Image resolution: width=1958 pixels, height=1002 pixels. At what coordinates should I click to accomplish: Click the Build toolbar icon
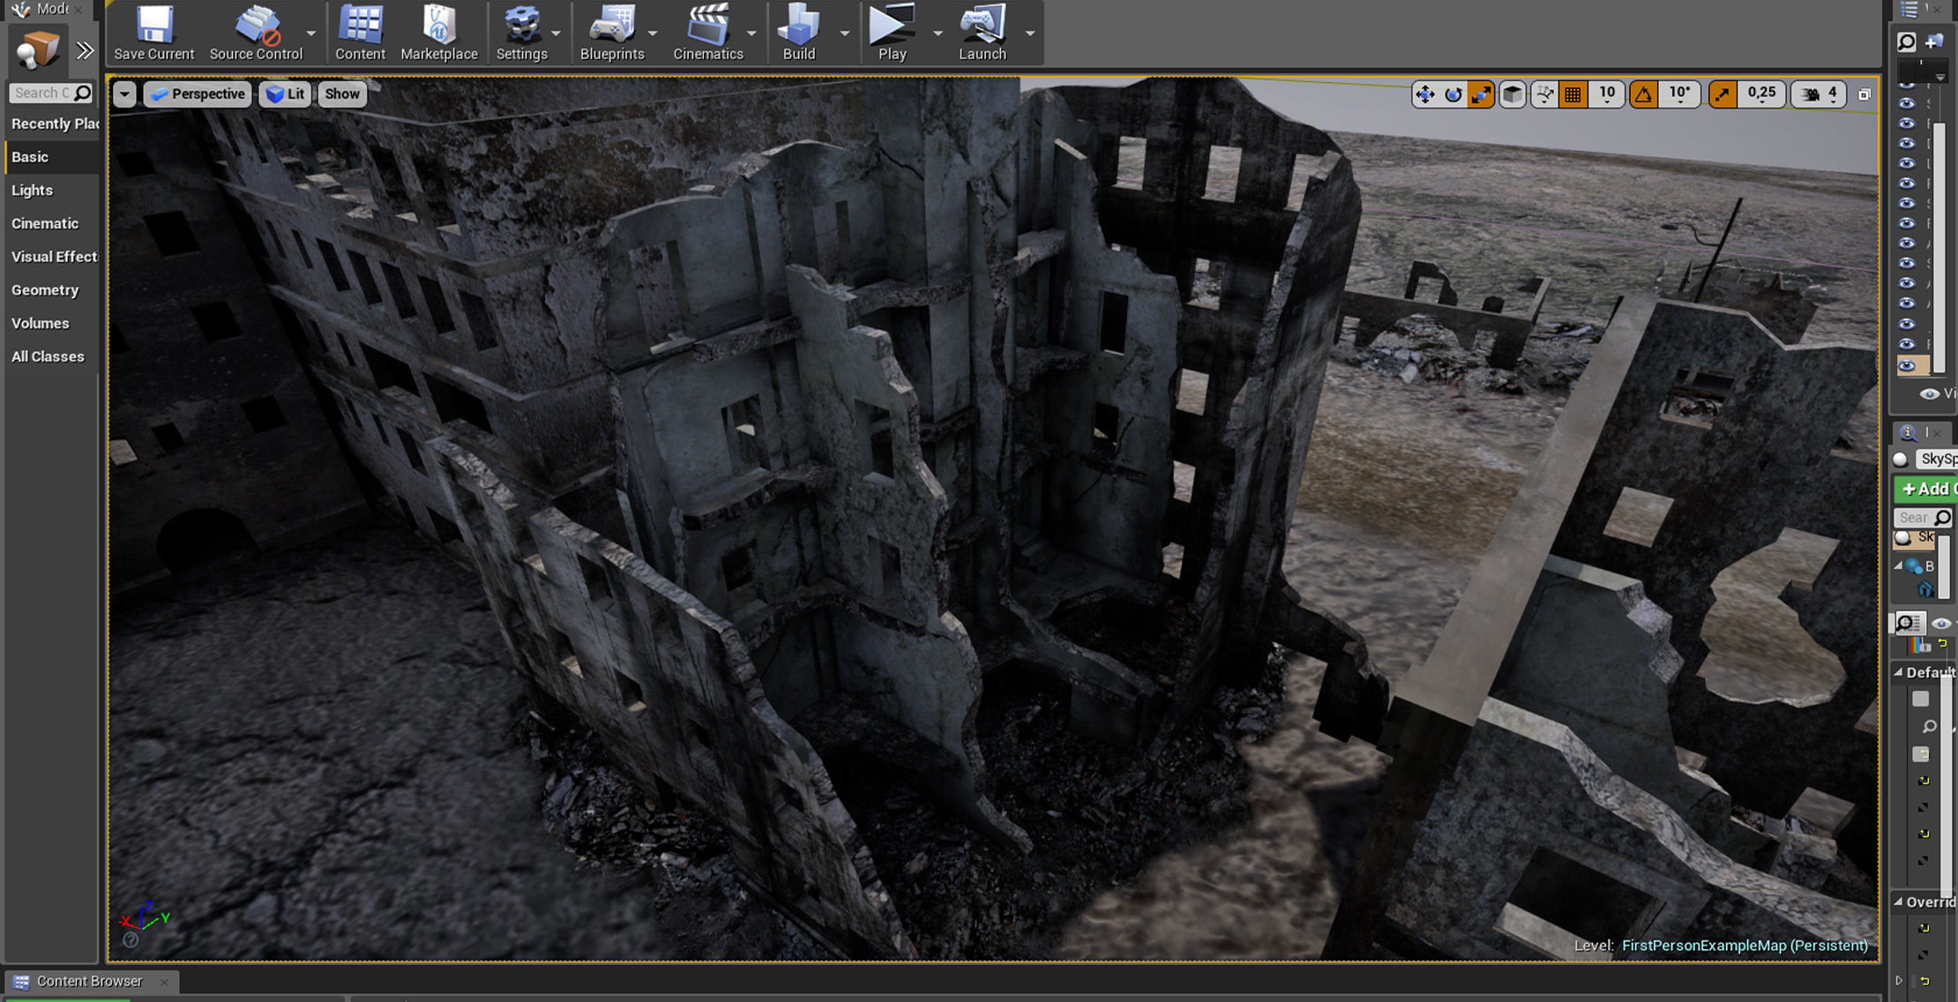[798, 33]
